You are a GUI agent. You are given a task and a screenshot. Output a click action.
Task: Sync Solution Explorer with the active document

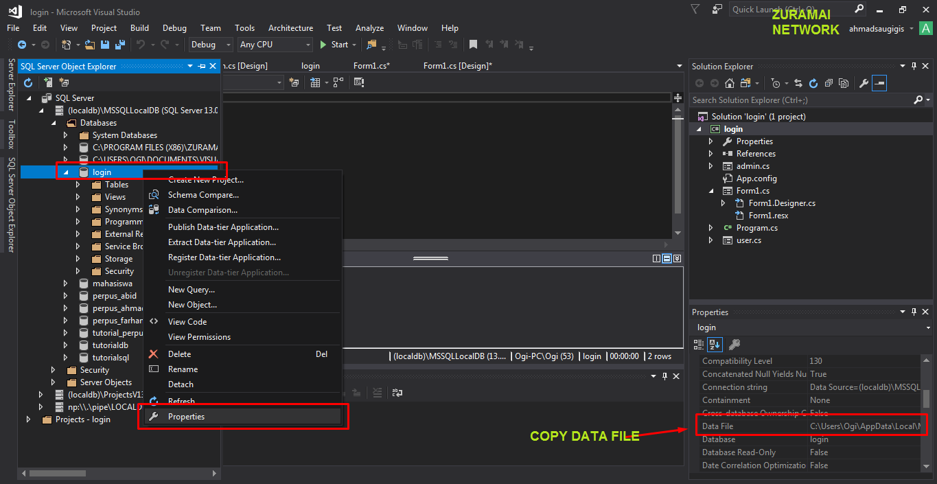(x=798, y=83)
